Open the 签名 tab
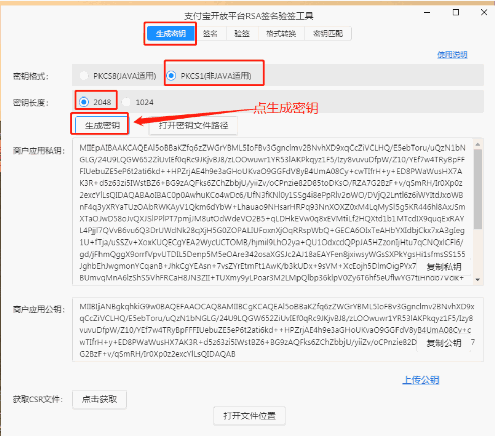The image size is (495, 436). [x=210, y=33]
